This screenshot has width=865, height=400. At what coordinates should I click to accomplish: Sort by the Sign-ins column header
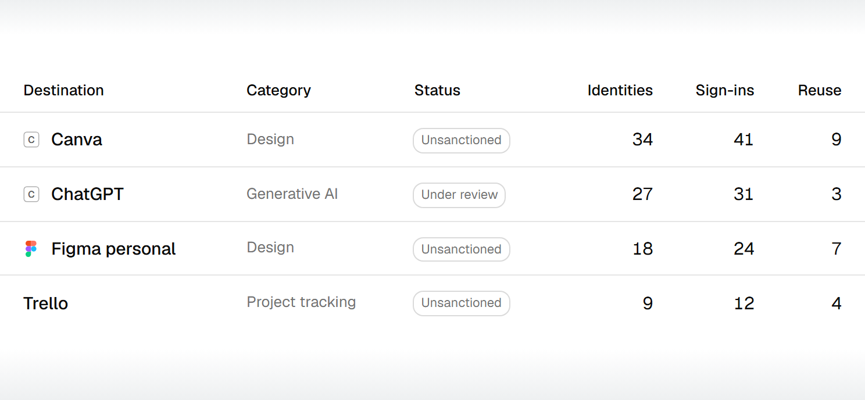pyautogui.click(x=725, y=91)
